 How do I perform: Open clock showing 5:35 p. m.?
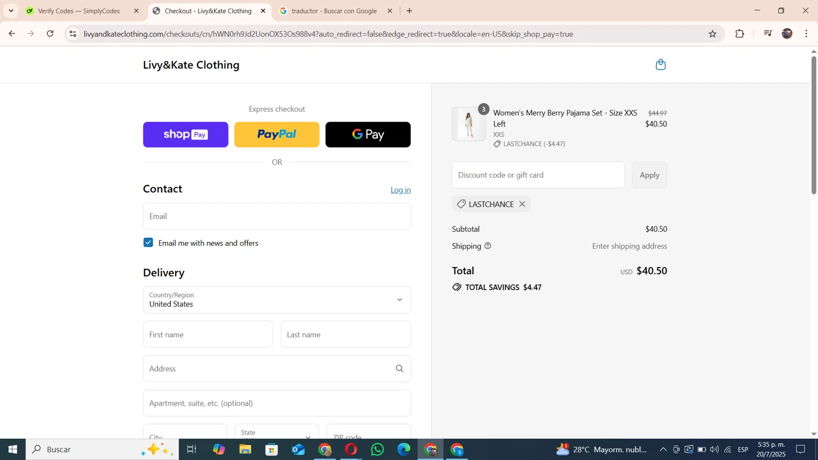771,450
